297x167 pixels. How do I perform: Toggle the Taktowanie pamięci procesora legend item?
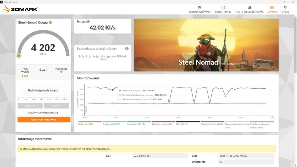[x=237, y=125]
